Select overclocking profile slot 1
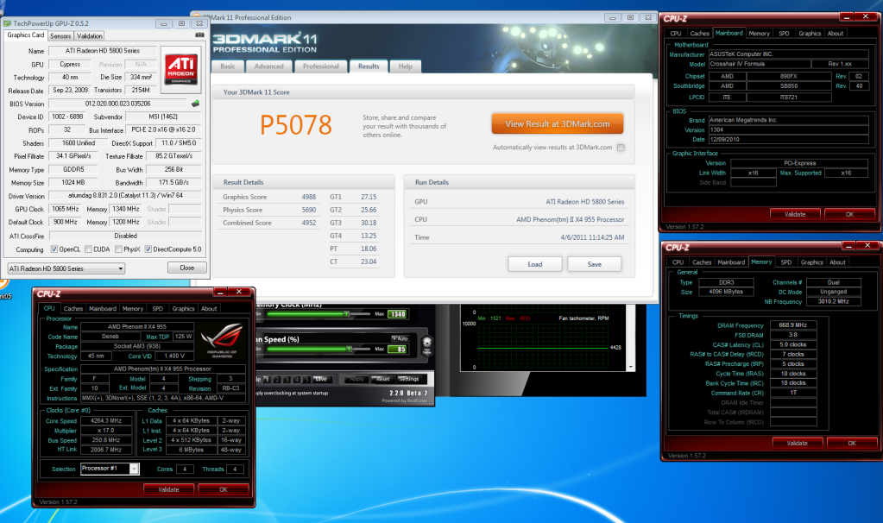The image size is (883, 523). 267,379
